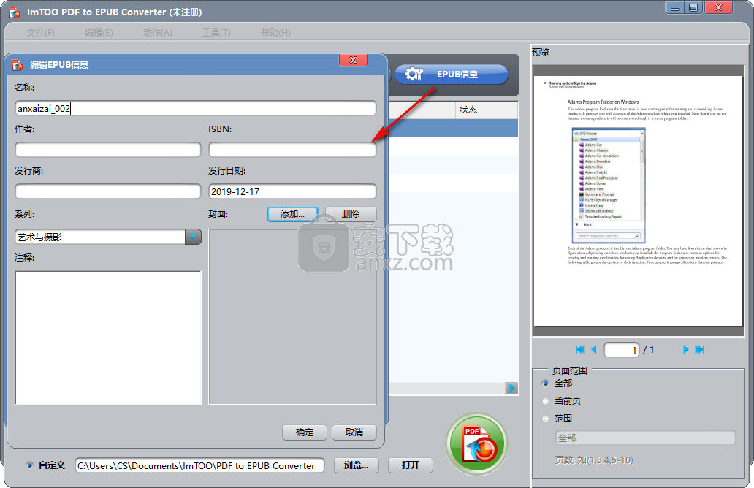Click the 注释 text area
Image resolution: width=754 pixels, height=488 pixels.
click(108, 338)
